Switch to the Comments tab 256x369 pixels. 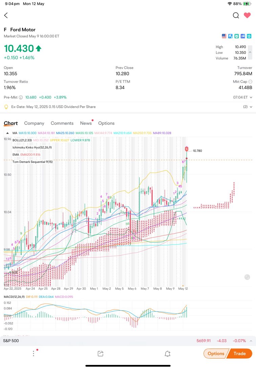pos(62,123)
